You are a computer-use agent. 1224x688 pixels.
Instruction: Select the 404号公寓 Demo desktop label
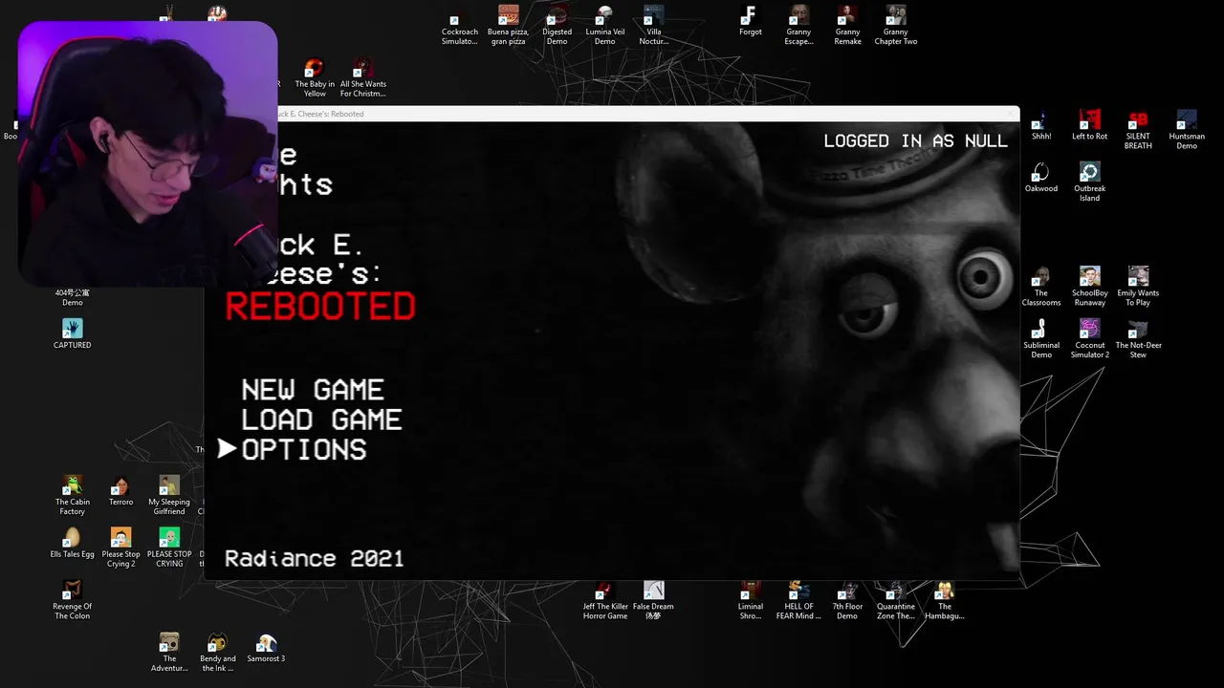click(72, 297)
